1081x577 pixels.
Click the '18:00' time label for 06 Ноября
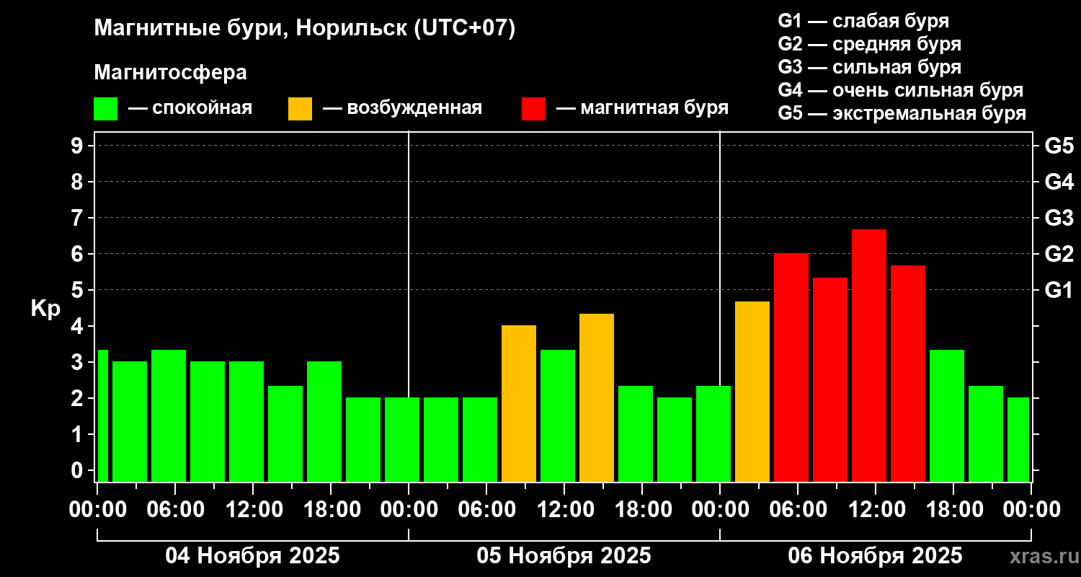pos(953,509)
